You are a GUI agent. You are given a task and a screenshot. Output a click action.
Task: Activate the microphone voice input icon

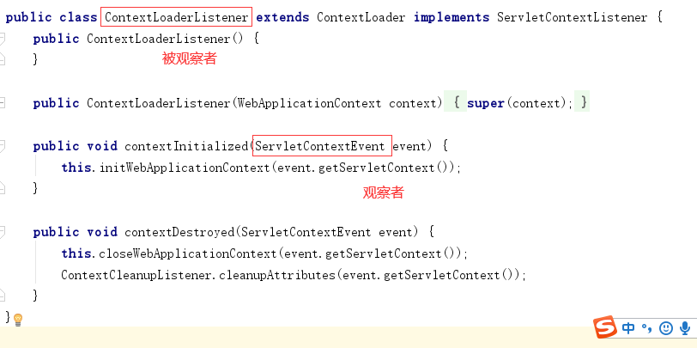coord(685,328)
